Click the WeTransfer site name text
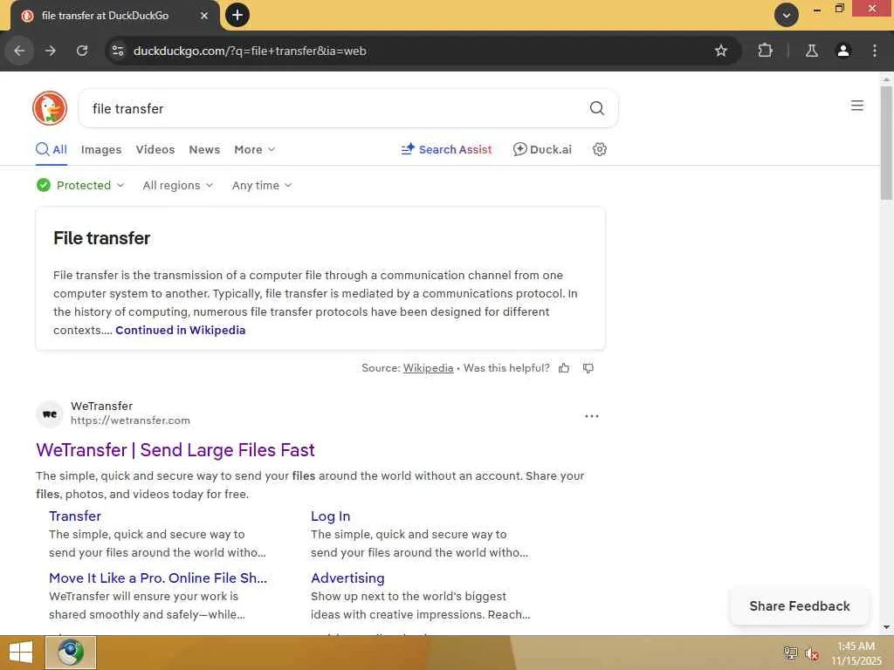The width and height of the screenshot is (894, 670). pos(101,406)
